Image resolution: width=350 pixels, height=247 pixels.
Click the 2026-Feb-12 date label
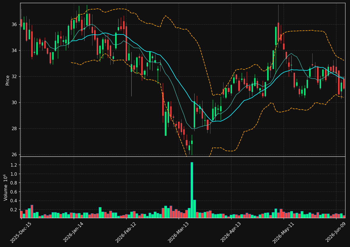126,232
